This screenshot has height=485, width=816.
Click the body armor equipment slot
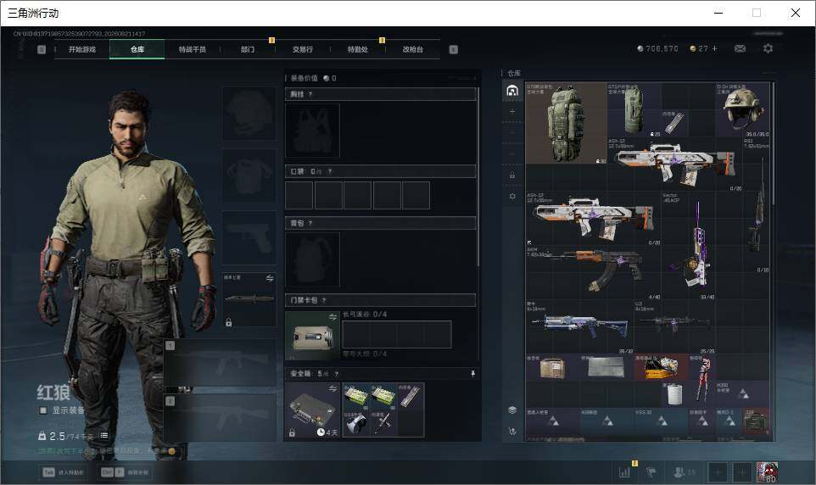(249, 176)
